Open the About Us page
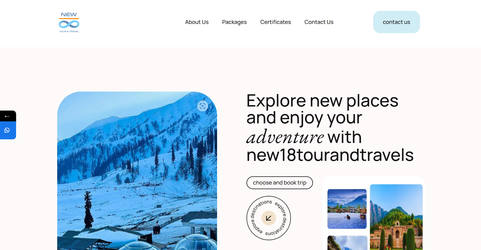This screenshot has width=481, height=250. (197, 22)
